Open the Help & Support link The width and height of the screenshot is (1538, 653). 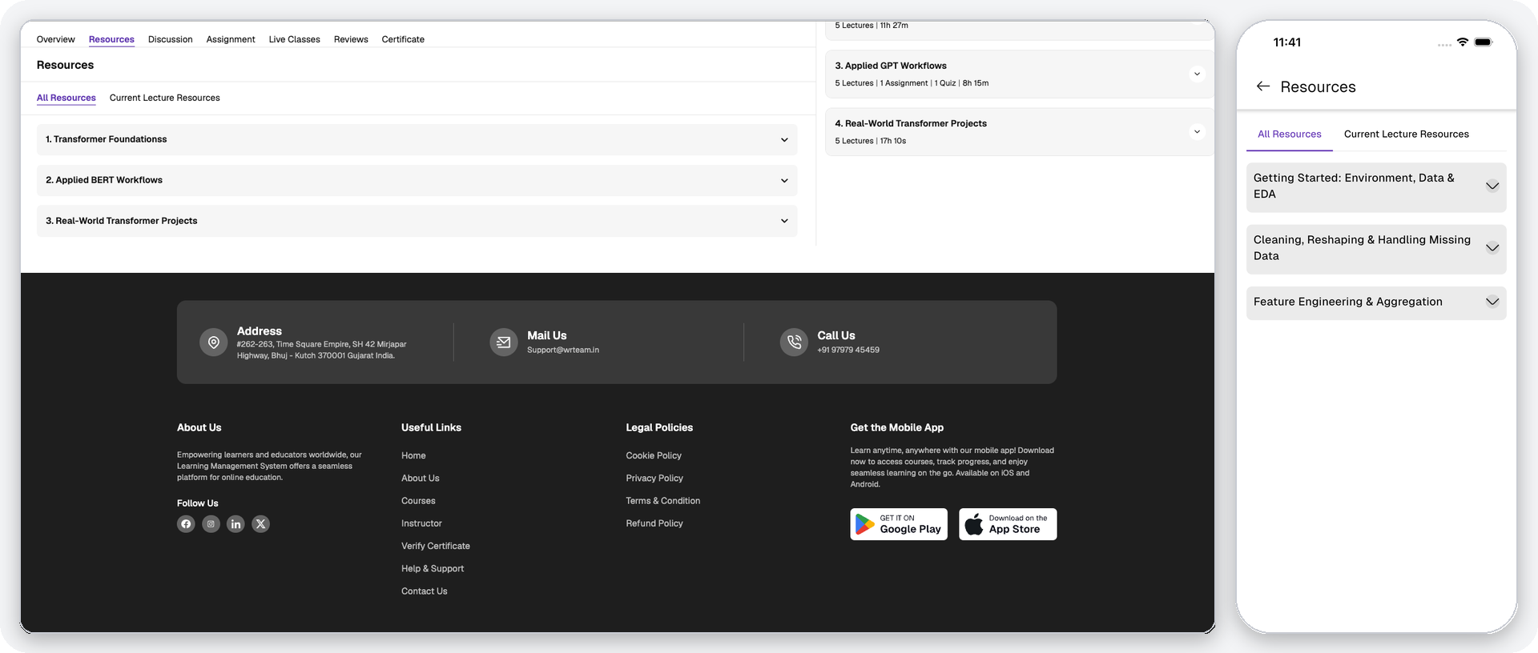tap(433, 568)
